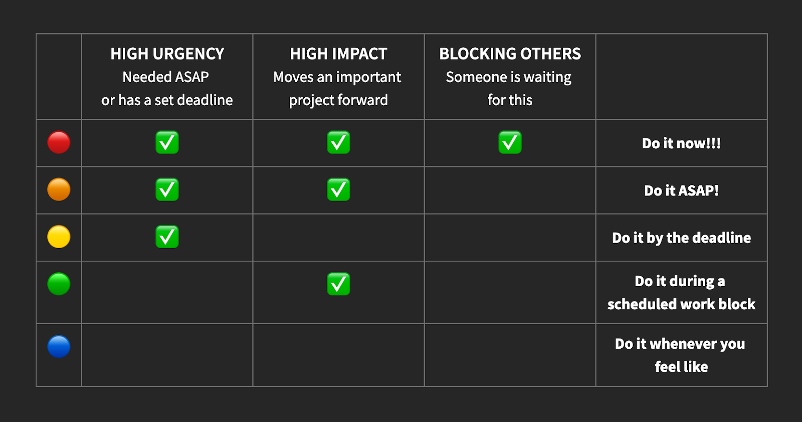Select the BLOCKING OTHERS column header
The width and height of the screenshot is (802, 422).
[x=510, y=54]
